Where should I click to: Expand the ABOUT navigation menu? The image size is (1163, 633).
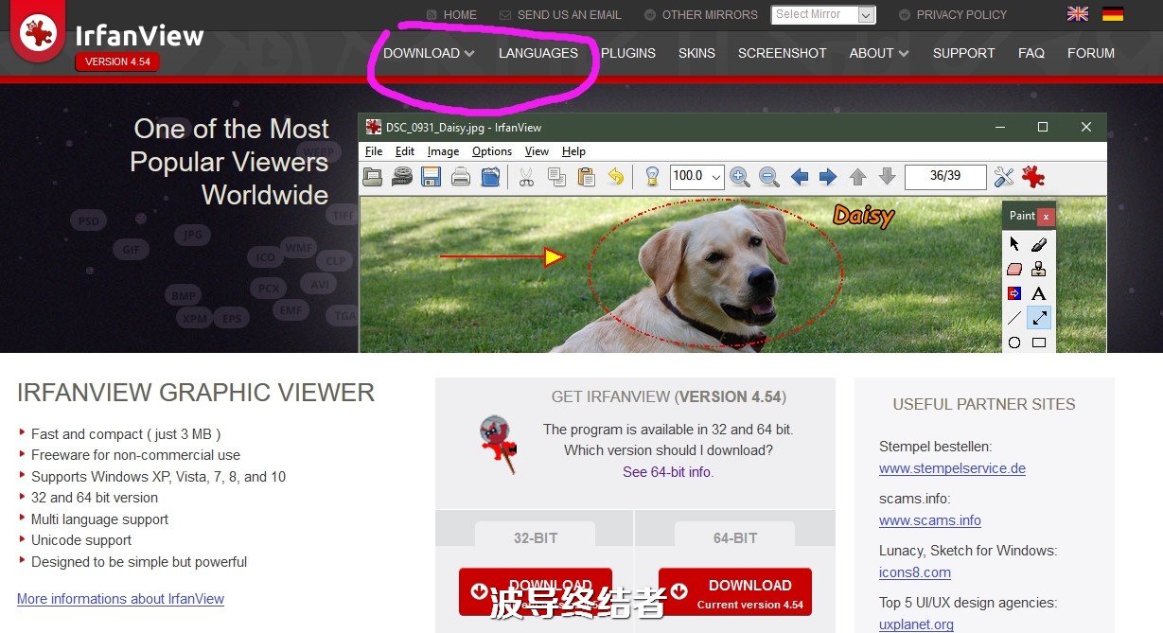coord(879,53)
